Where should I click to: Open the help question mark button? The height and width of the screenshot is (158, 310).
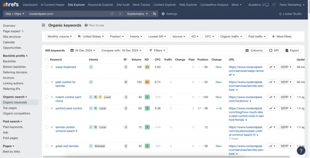pyautogui.click(x=301, y=150)
